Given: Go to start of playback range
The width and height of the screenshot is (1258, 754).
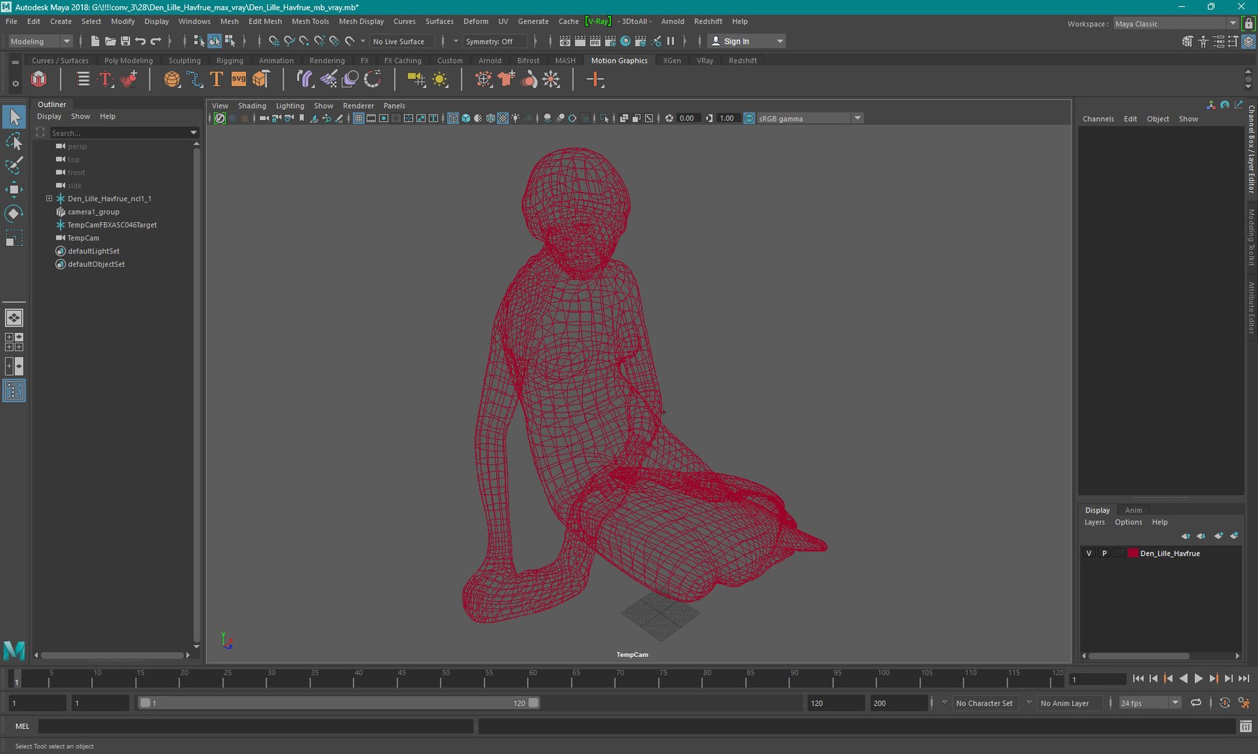Looking at the screenshot, I should click(1138, 679).
